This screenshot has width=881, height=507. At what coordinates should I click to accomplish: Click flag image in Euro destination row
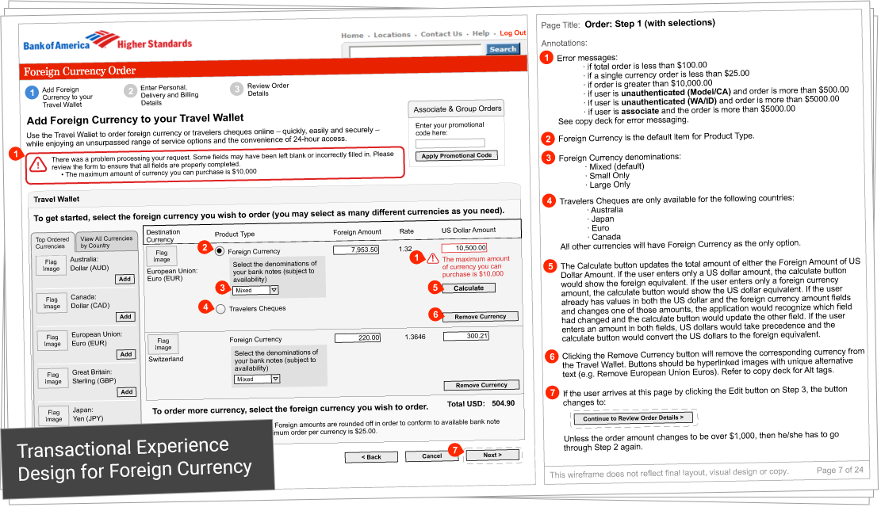[x=161, y=256]
